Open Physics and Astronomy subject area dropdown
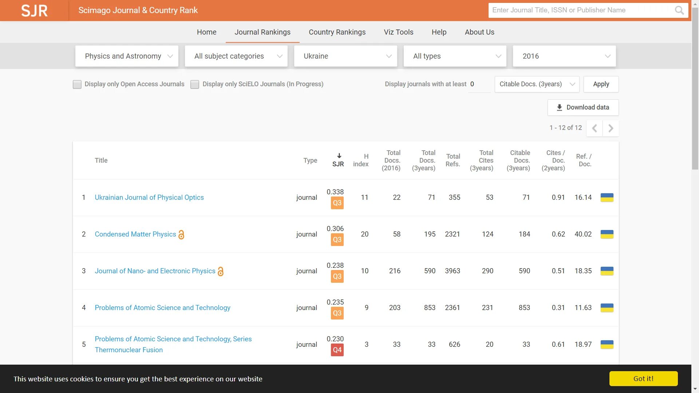 point(127,56)
